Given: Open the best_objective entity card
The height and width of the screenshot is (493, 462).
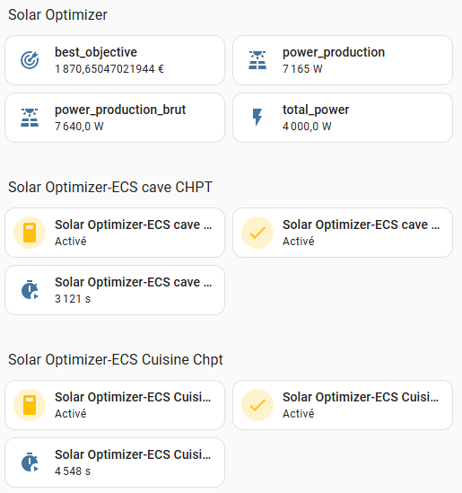Looking at the screenshot, I should [115, 60].
